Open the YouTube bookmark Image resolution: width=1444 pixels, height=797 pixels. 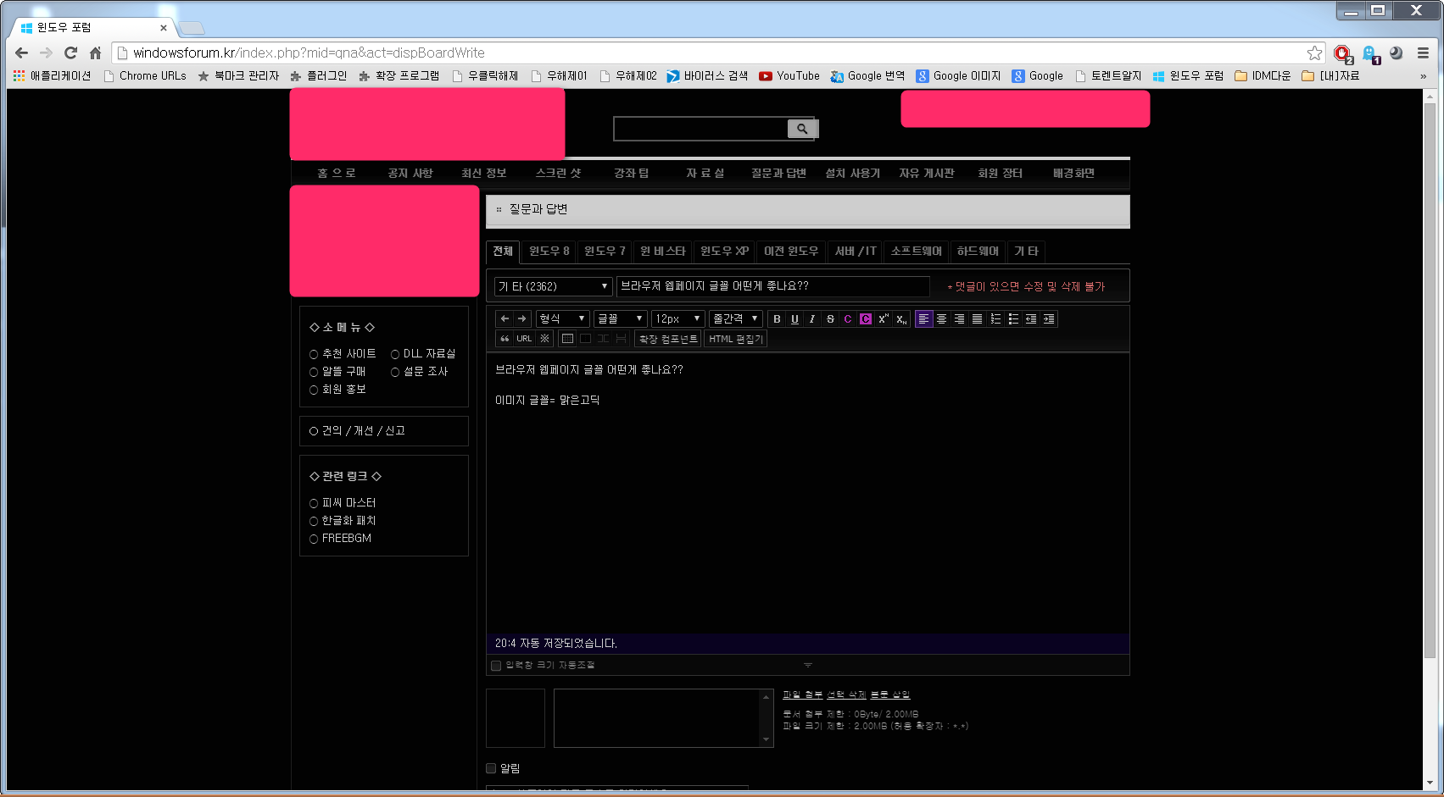pyautogui.click(x=789, y=75)
